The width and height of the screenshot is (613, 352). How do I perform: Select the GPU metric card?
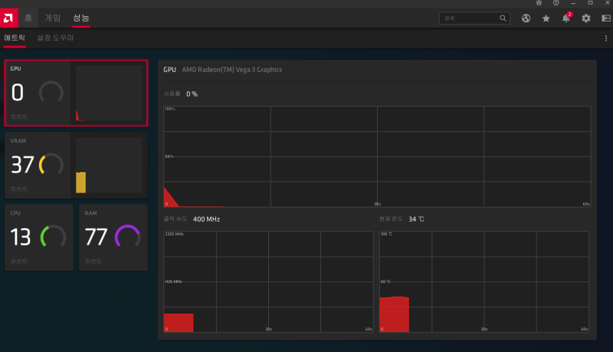point(76,93)
